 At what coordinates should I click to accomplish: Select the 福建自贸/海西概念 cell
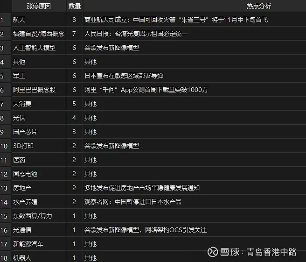coord(39,34)
